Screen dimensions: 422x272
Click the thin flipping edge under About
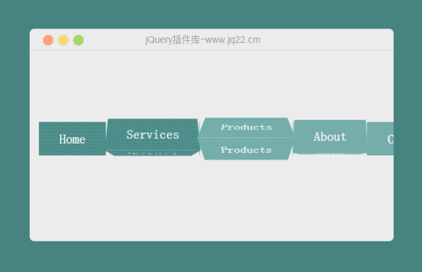coord(329,154)
